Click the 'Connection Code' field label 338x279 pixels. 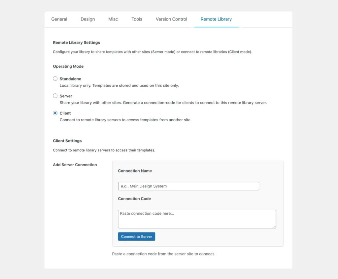134,199
